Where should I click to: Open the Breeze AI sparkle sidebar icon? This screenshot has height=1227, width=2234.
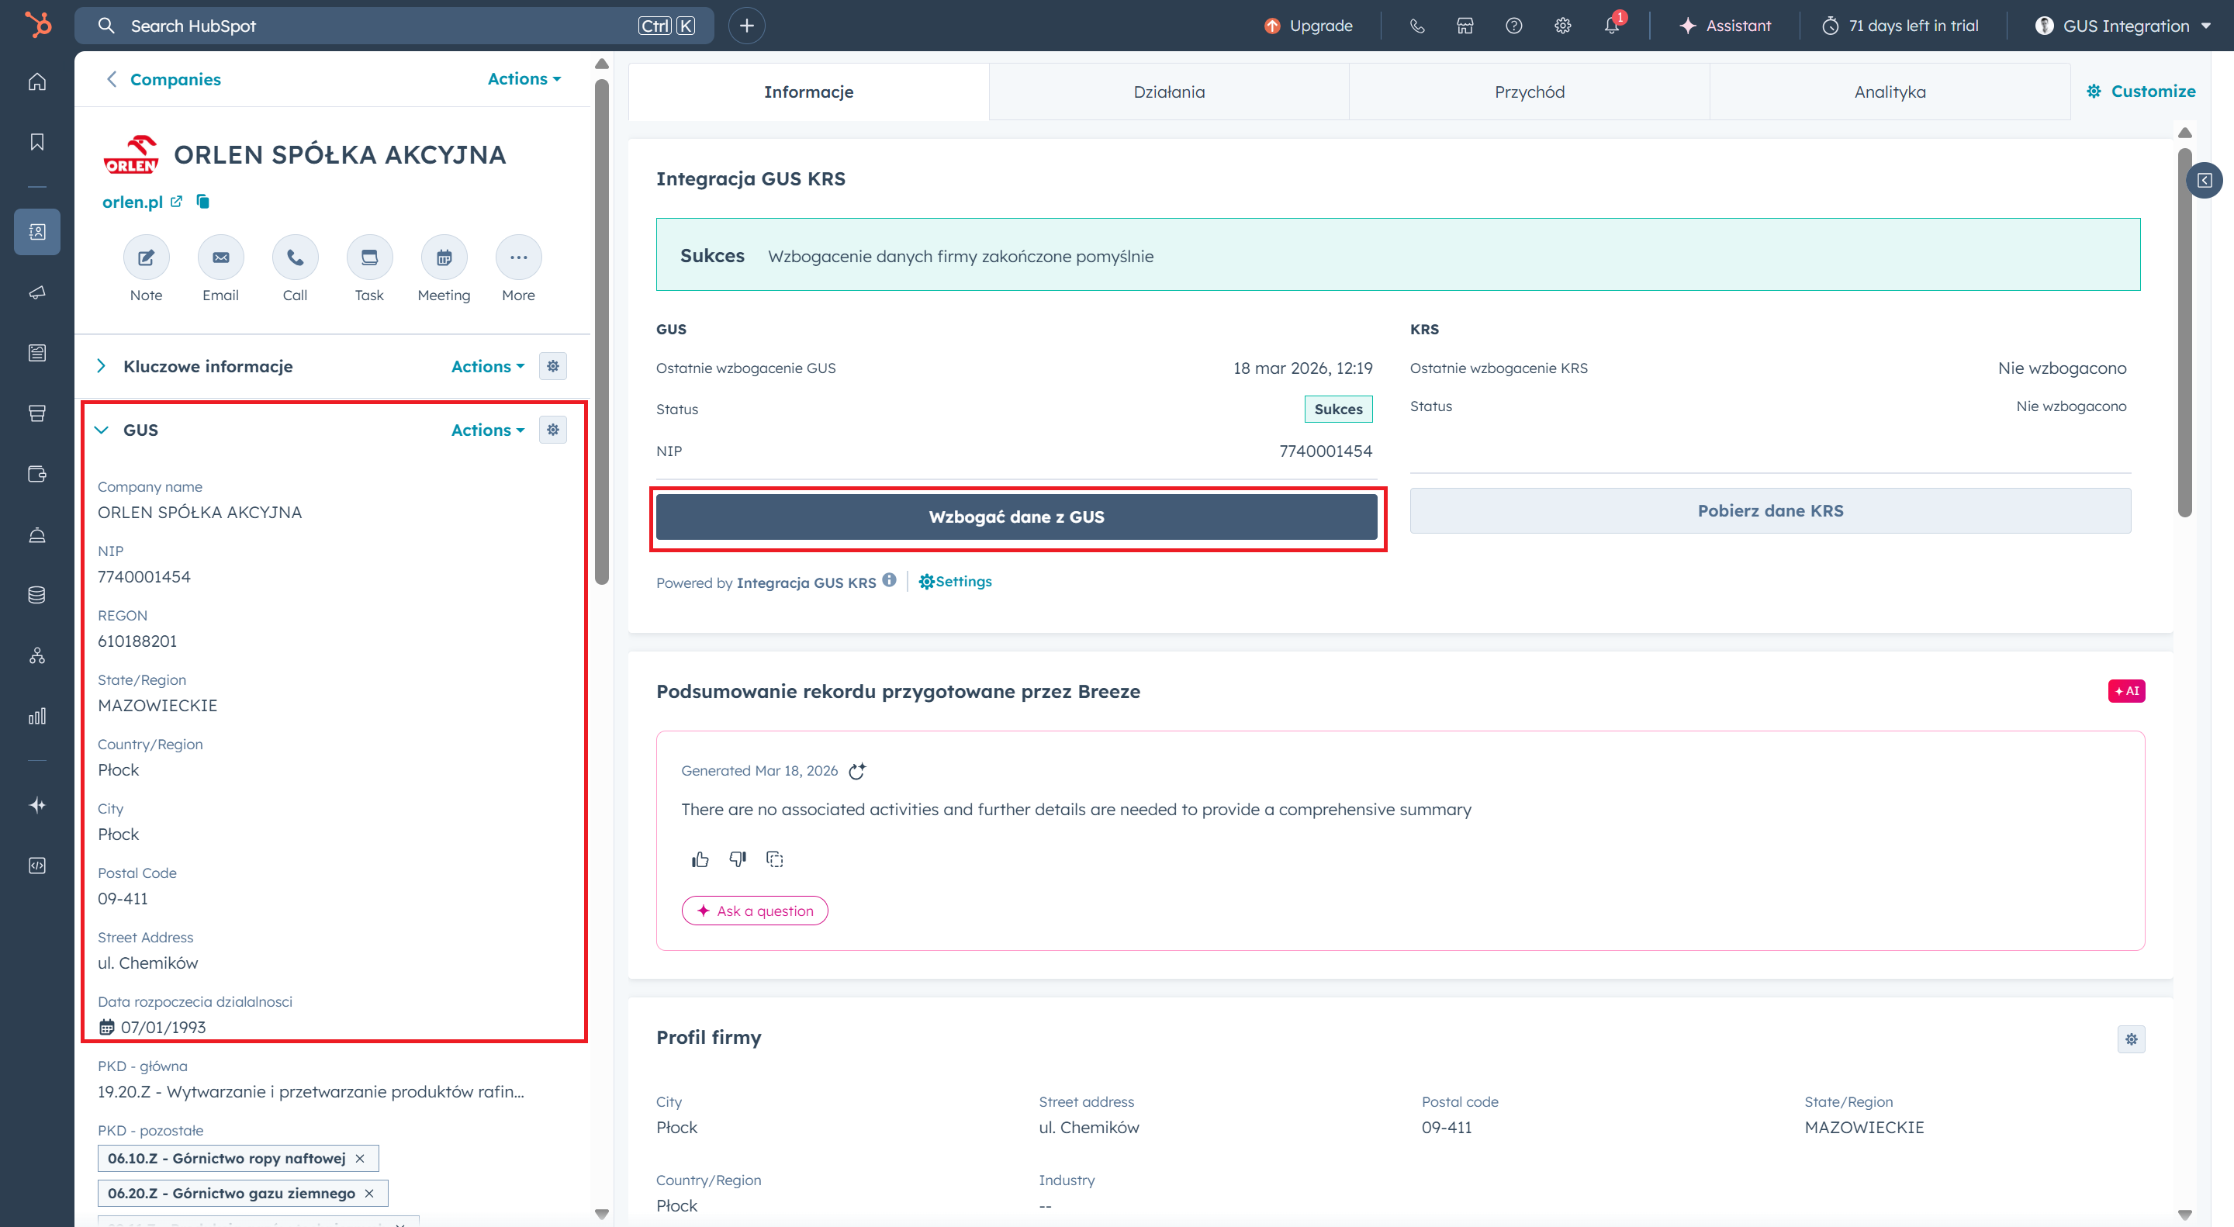(x=37, y=806)
